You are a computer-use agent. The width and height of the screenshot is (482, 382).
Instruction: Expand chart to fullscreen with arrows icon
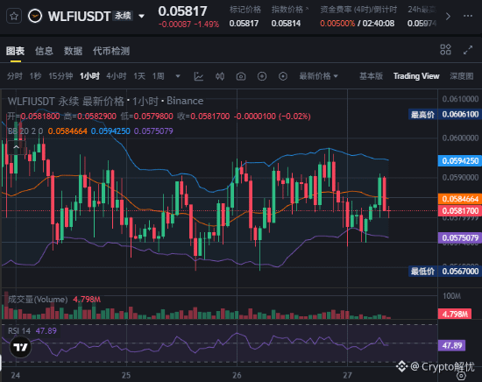(468, 50)
